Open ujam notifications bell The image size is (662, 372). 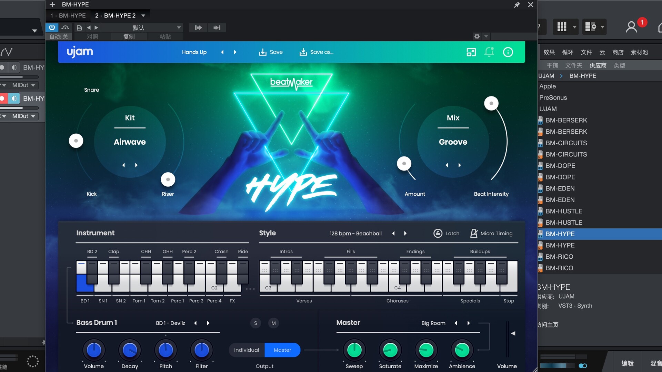[489, 52]
